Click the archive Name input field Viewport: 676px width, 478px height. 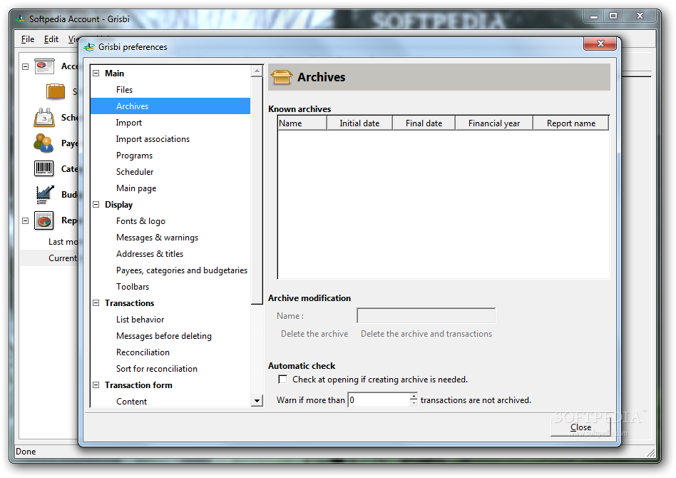(426, 316)
